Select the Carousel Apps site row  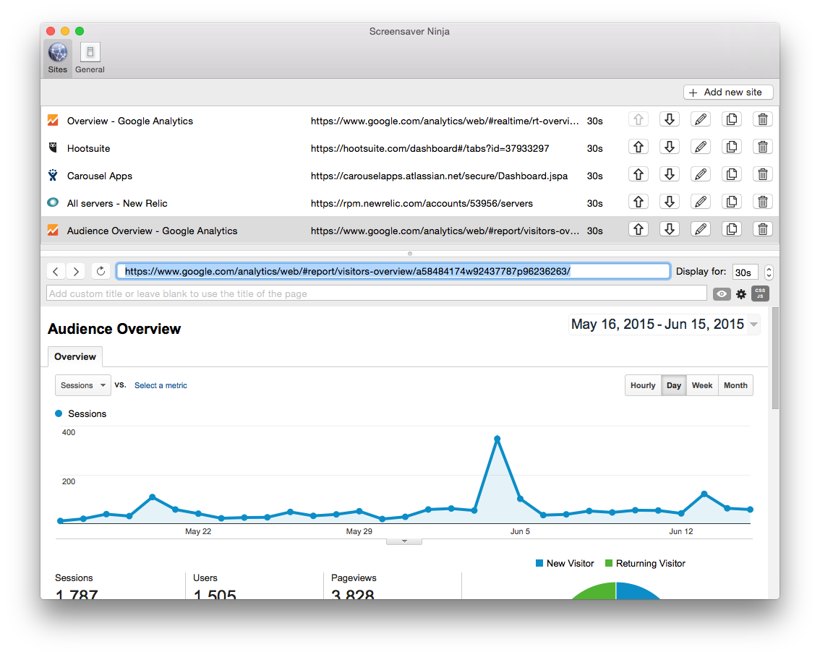pos(409,176)
